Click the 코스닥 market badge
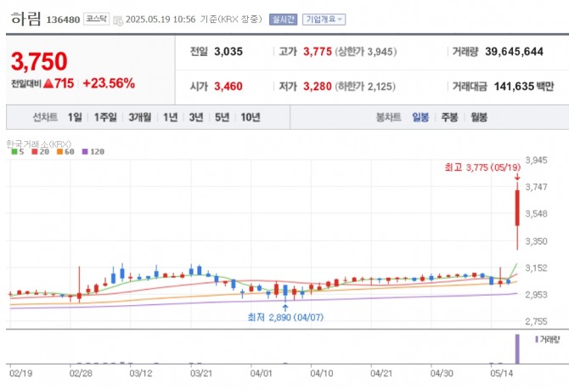The height and width of the screenshot is (390, 569). point(96,19)
